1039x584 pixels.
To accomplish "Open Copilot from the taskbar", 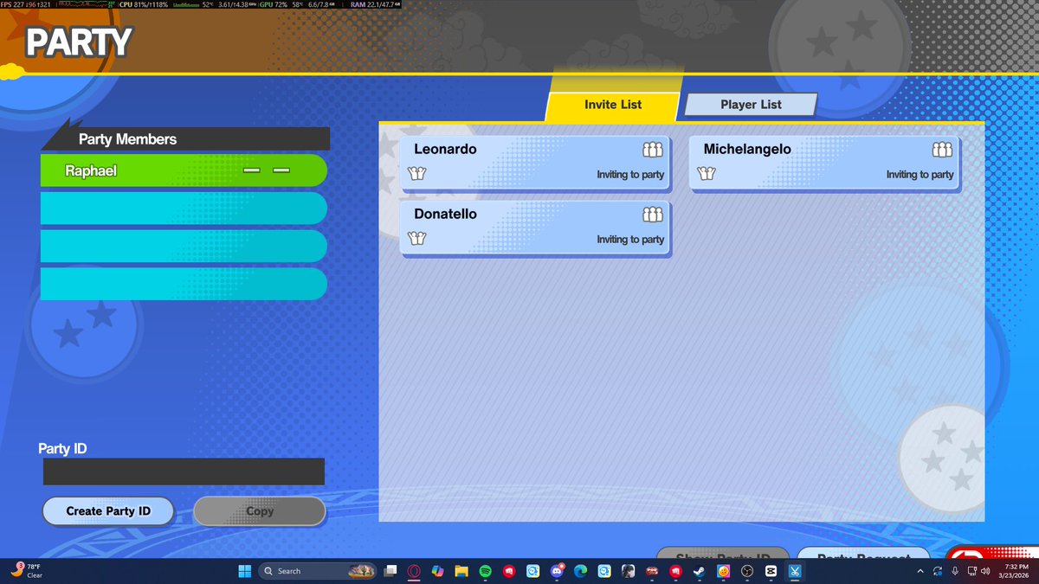I will (438, 571).
